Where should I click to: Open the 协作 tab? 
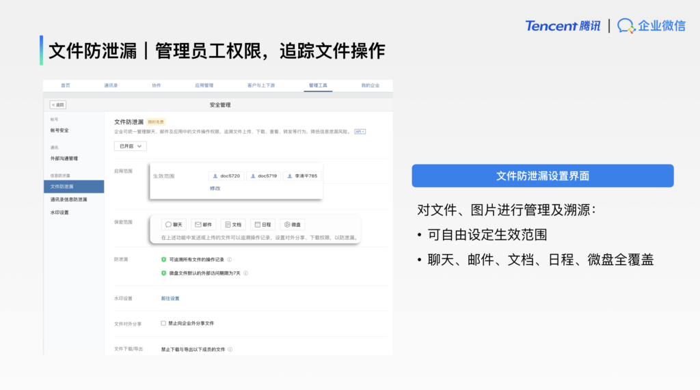click(157, 85)
